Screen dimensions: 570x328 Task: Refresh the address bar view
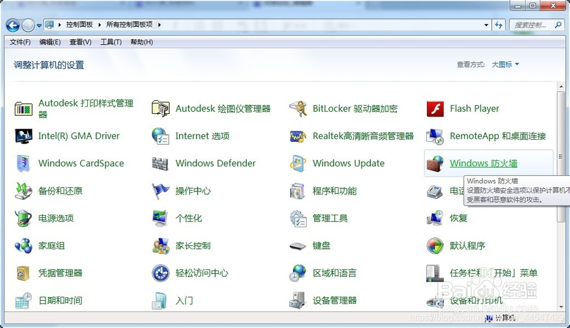[499, 25]
